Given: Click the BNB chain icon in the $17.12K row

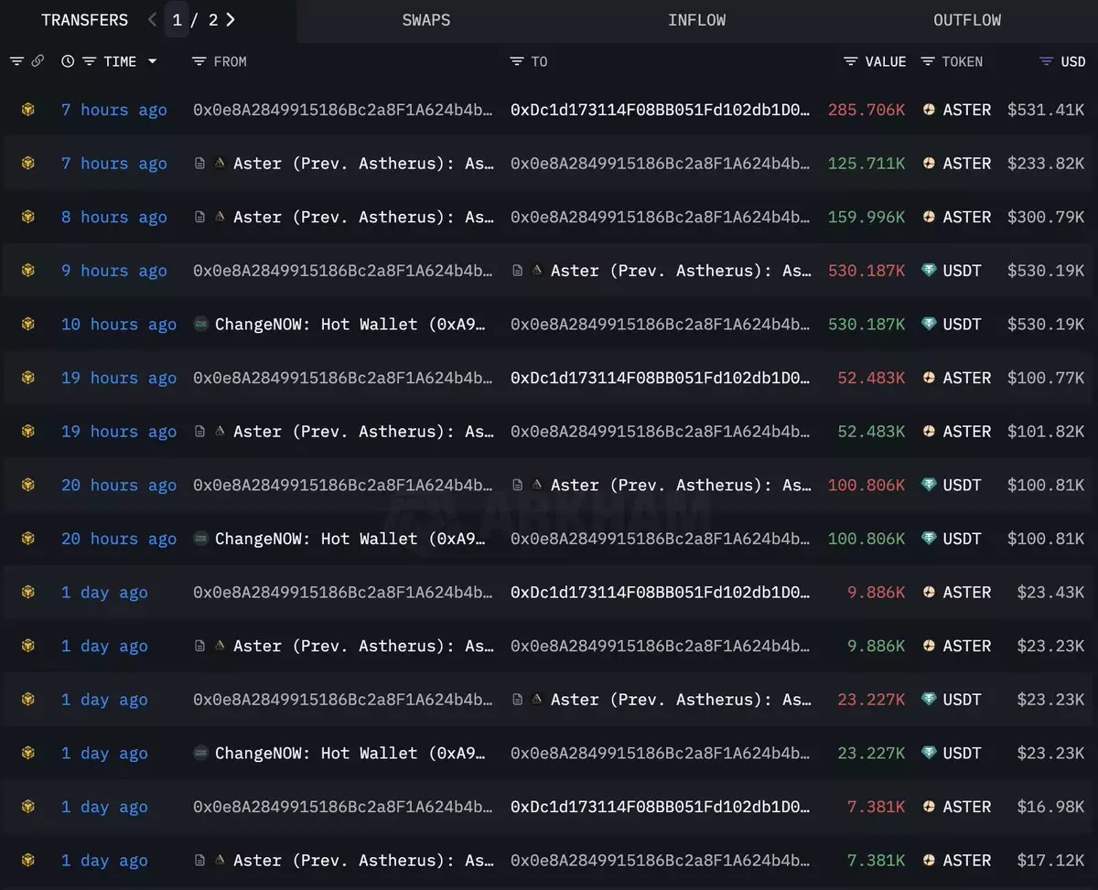Looking at the screenshot, I should click(x=28, y=861).
